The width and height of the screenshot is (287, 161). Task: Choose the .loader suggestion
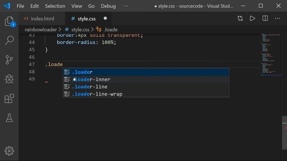click(146, 72)
